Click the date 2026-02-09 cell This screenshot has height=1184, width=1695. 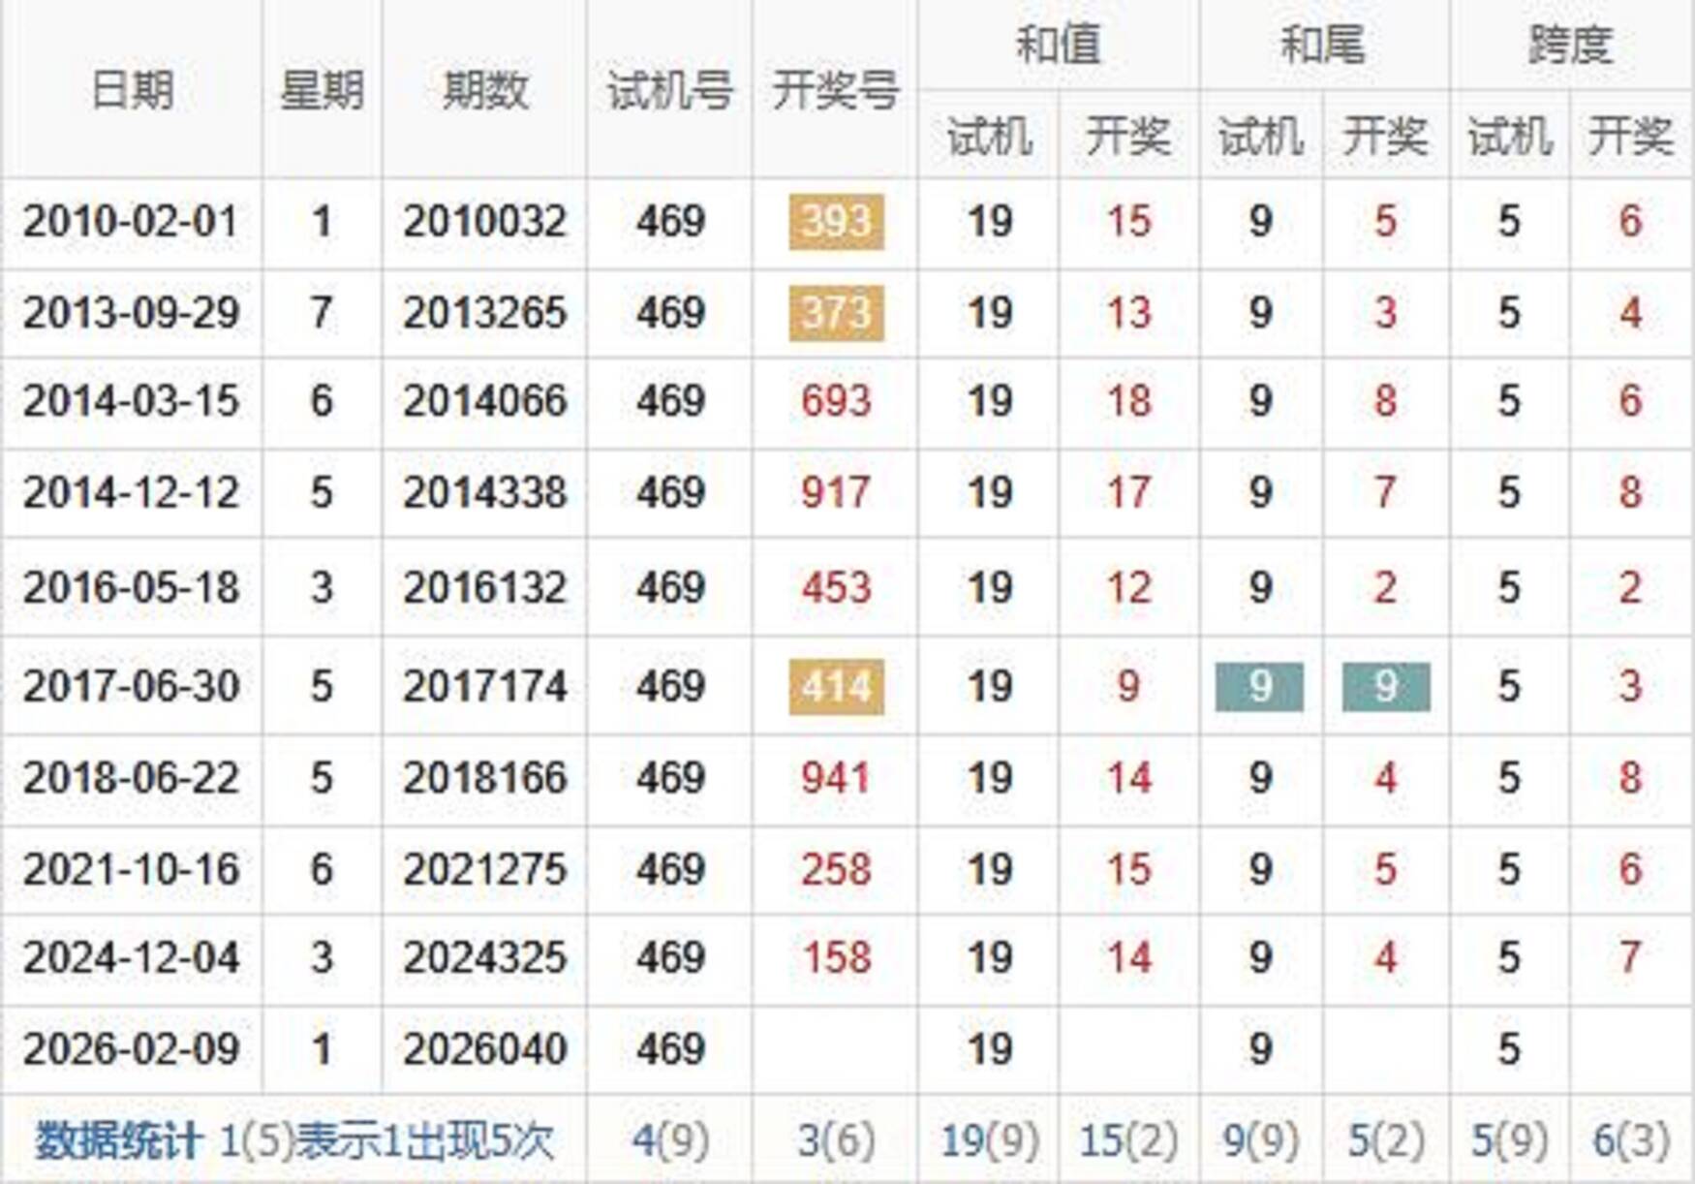pyautogui.click(x=131, y=1048)
